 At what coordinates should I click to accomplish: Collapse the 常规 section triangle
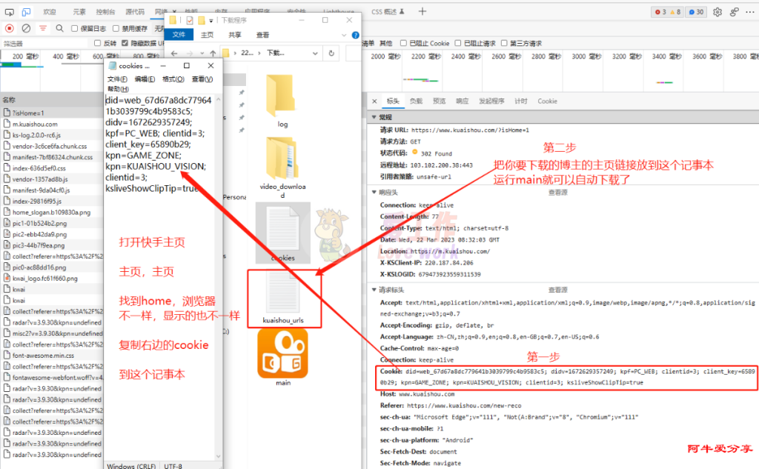(x=374, y=117)
